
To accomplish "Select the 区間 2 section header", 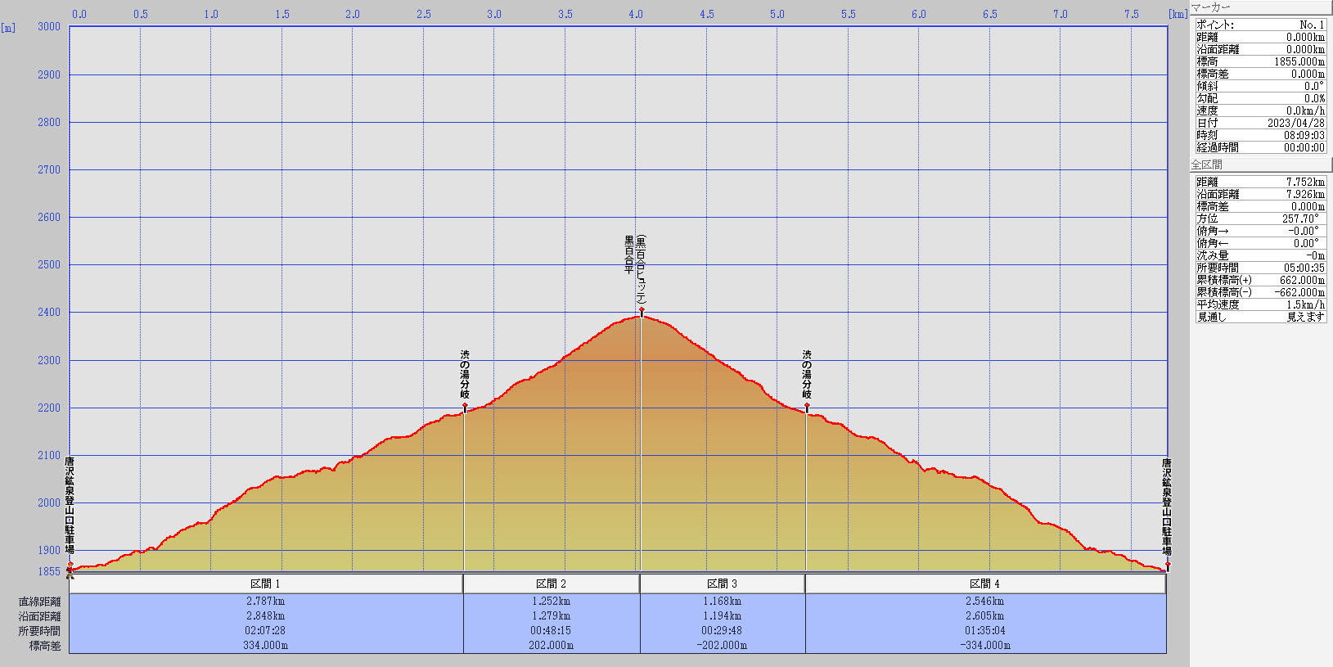I will click(551, 584).
